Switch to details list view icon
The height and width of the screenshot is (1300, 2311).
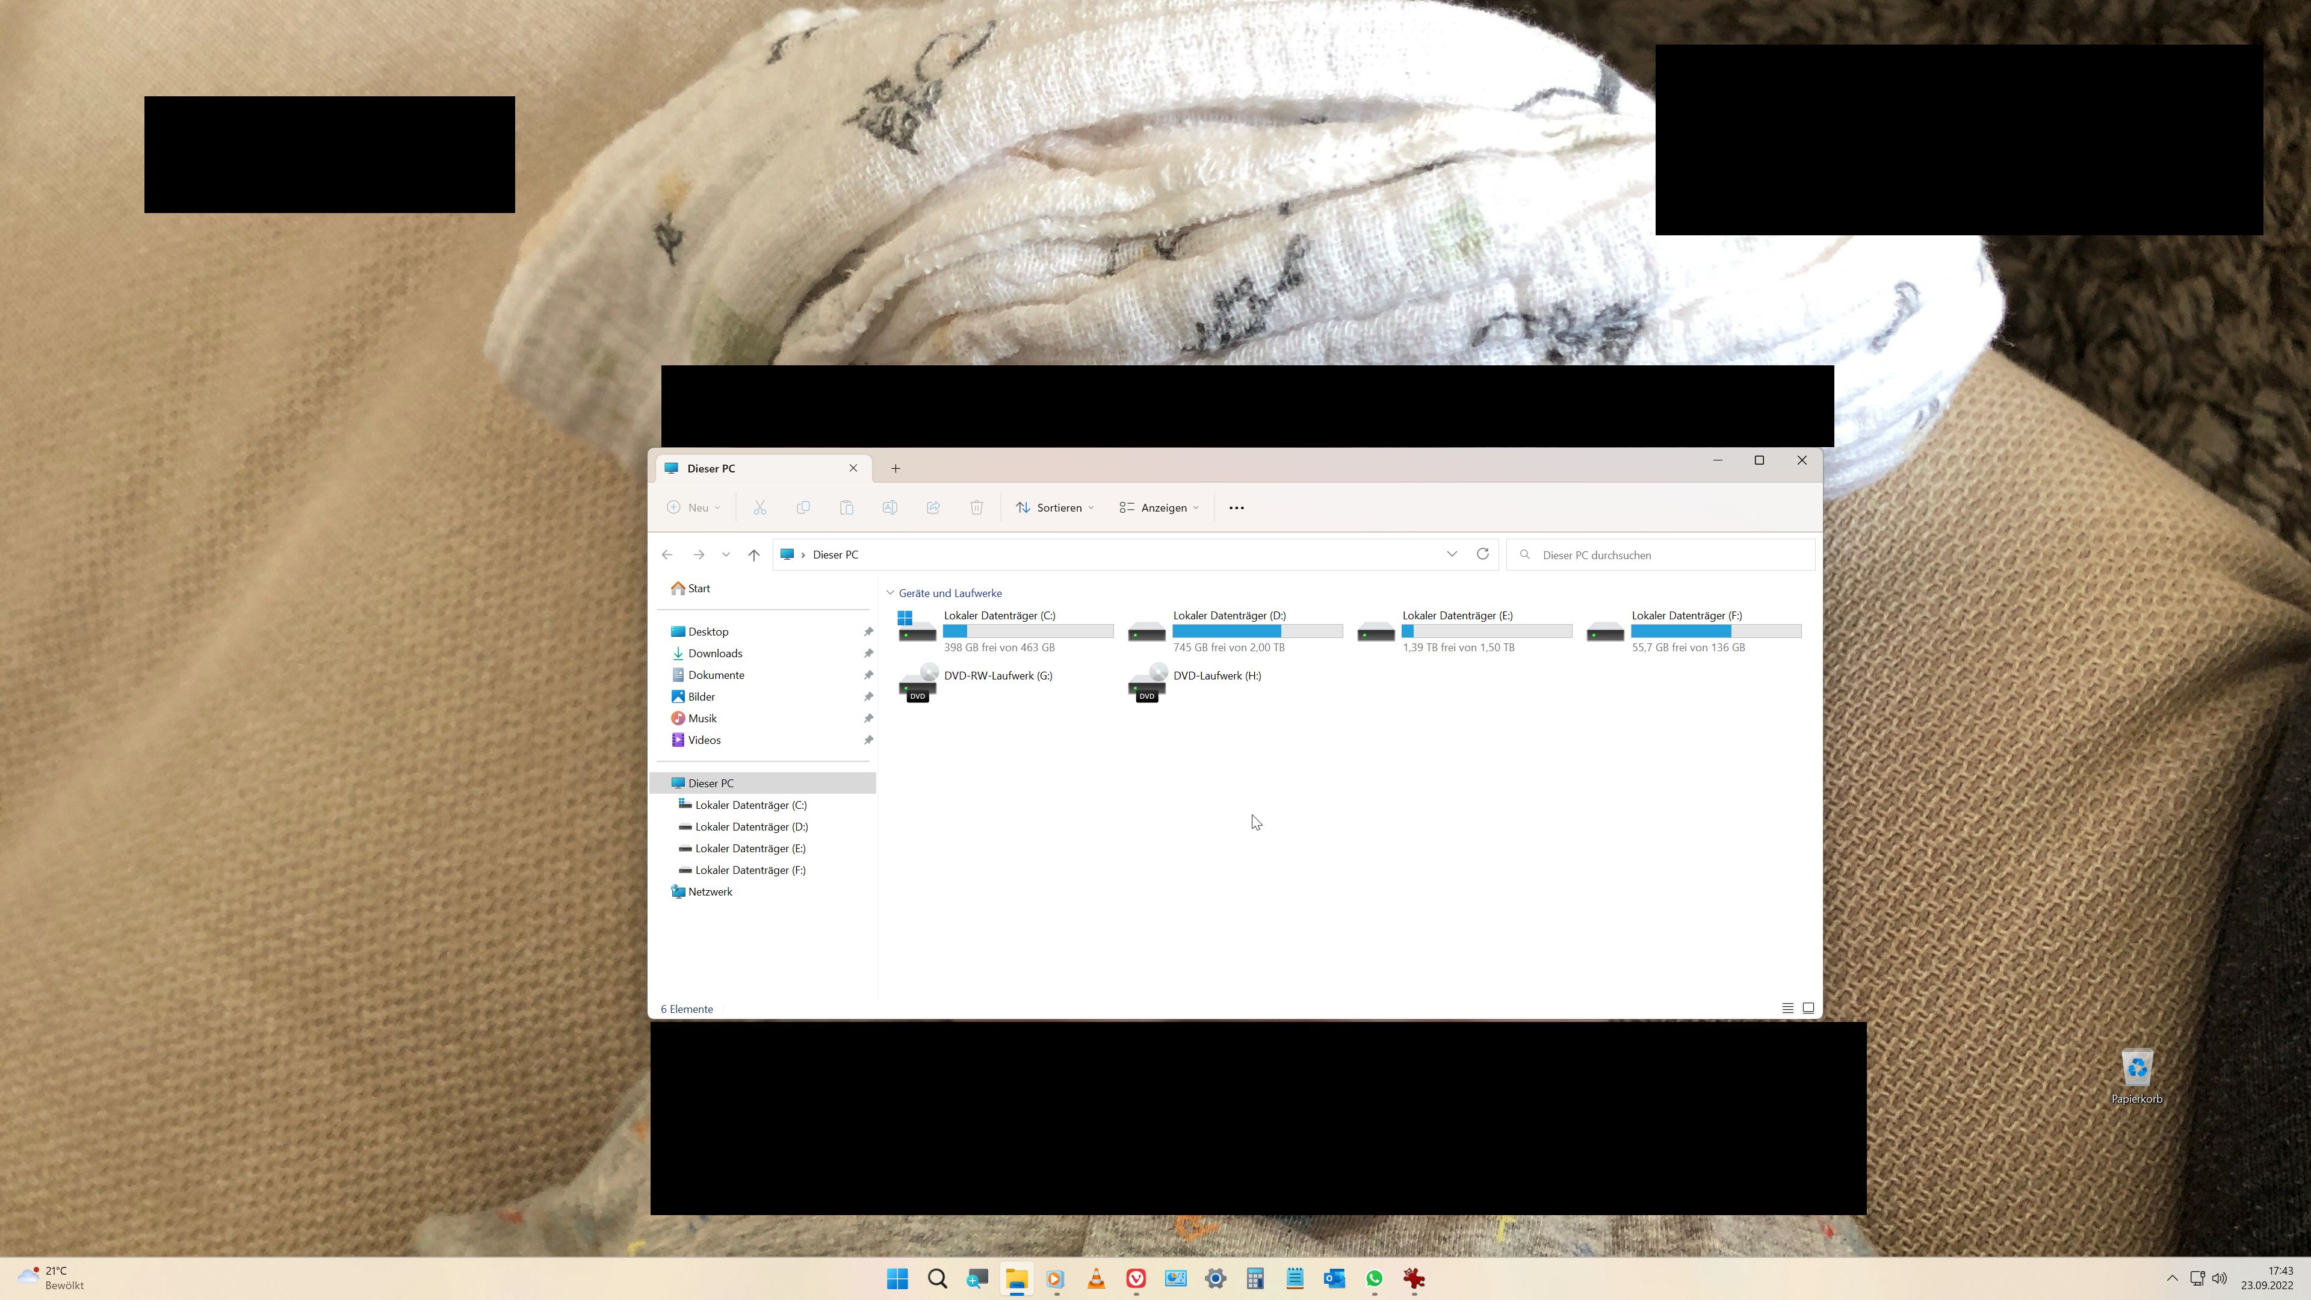1787,1009
